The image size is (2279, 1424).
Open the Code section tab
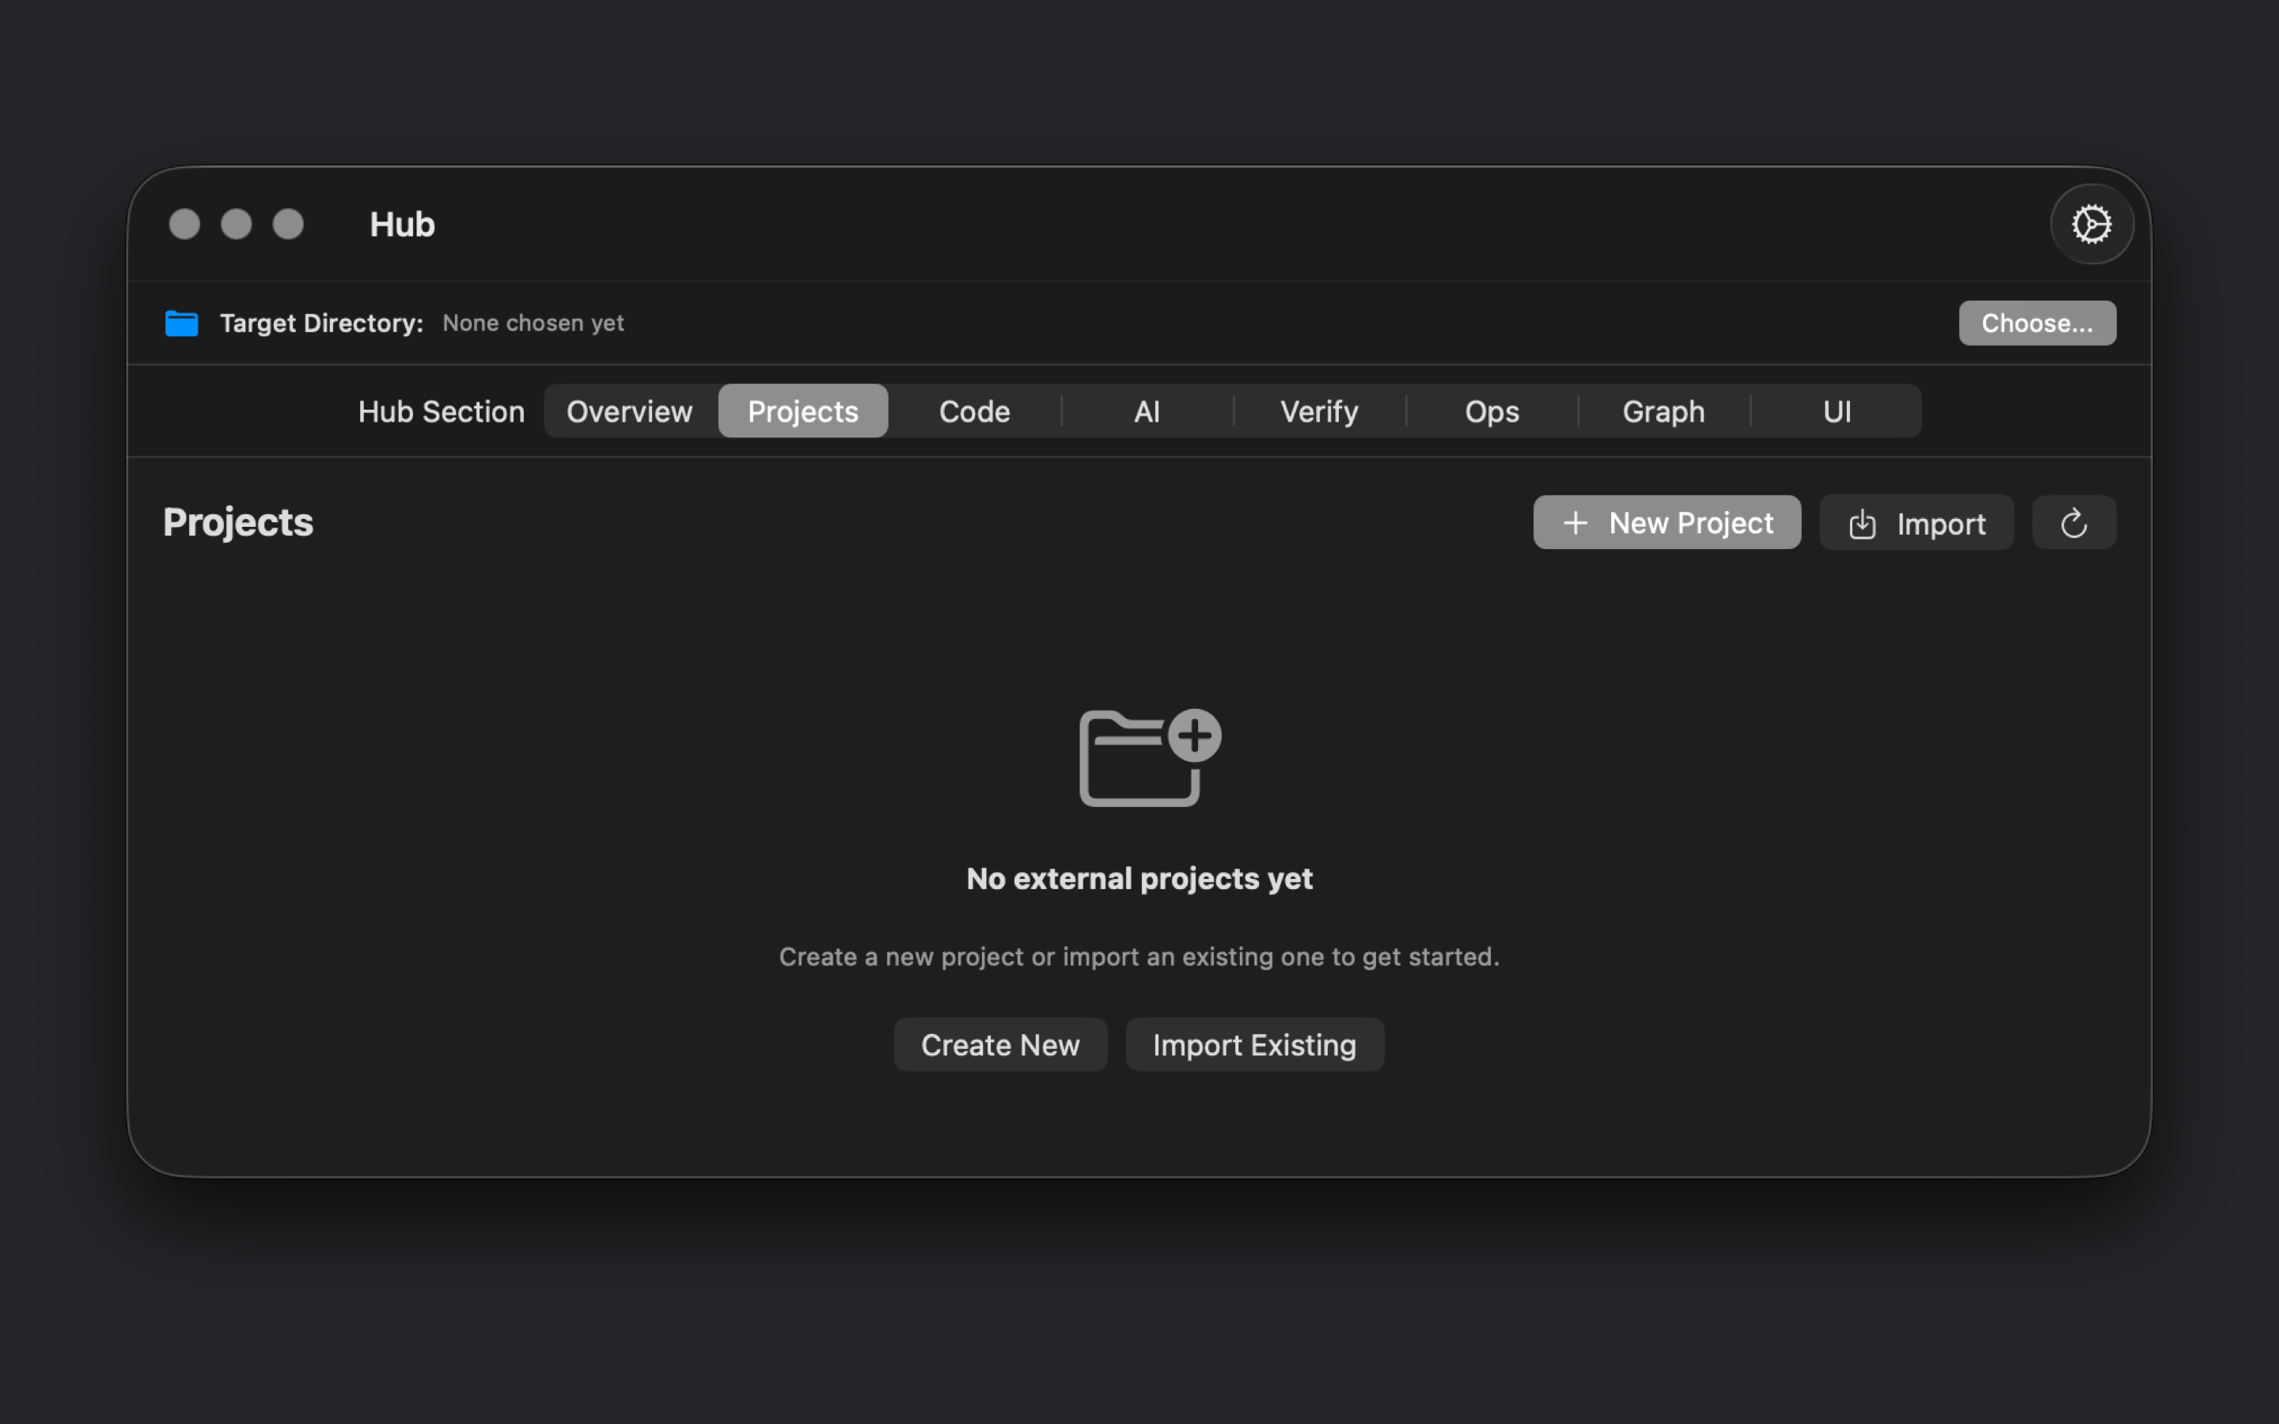(975, 411)
